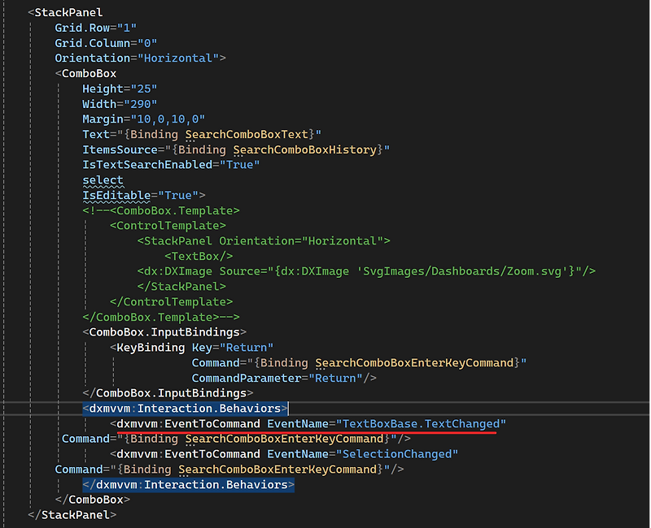Click the commented closing /ControlTemplate tag

[x=171, y=302]
